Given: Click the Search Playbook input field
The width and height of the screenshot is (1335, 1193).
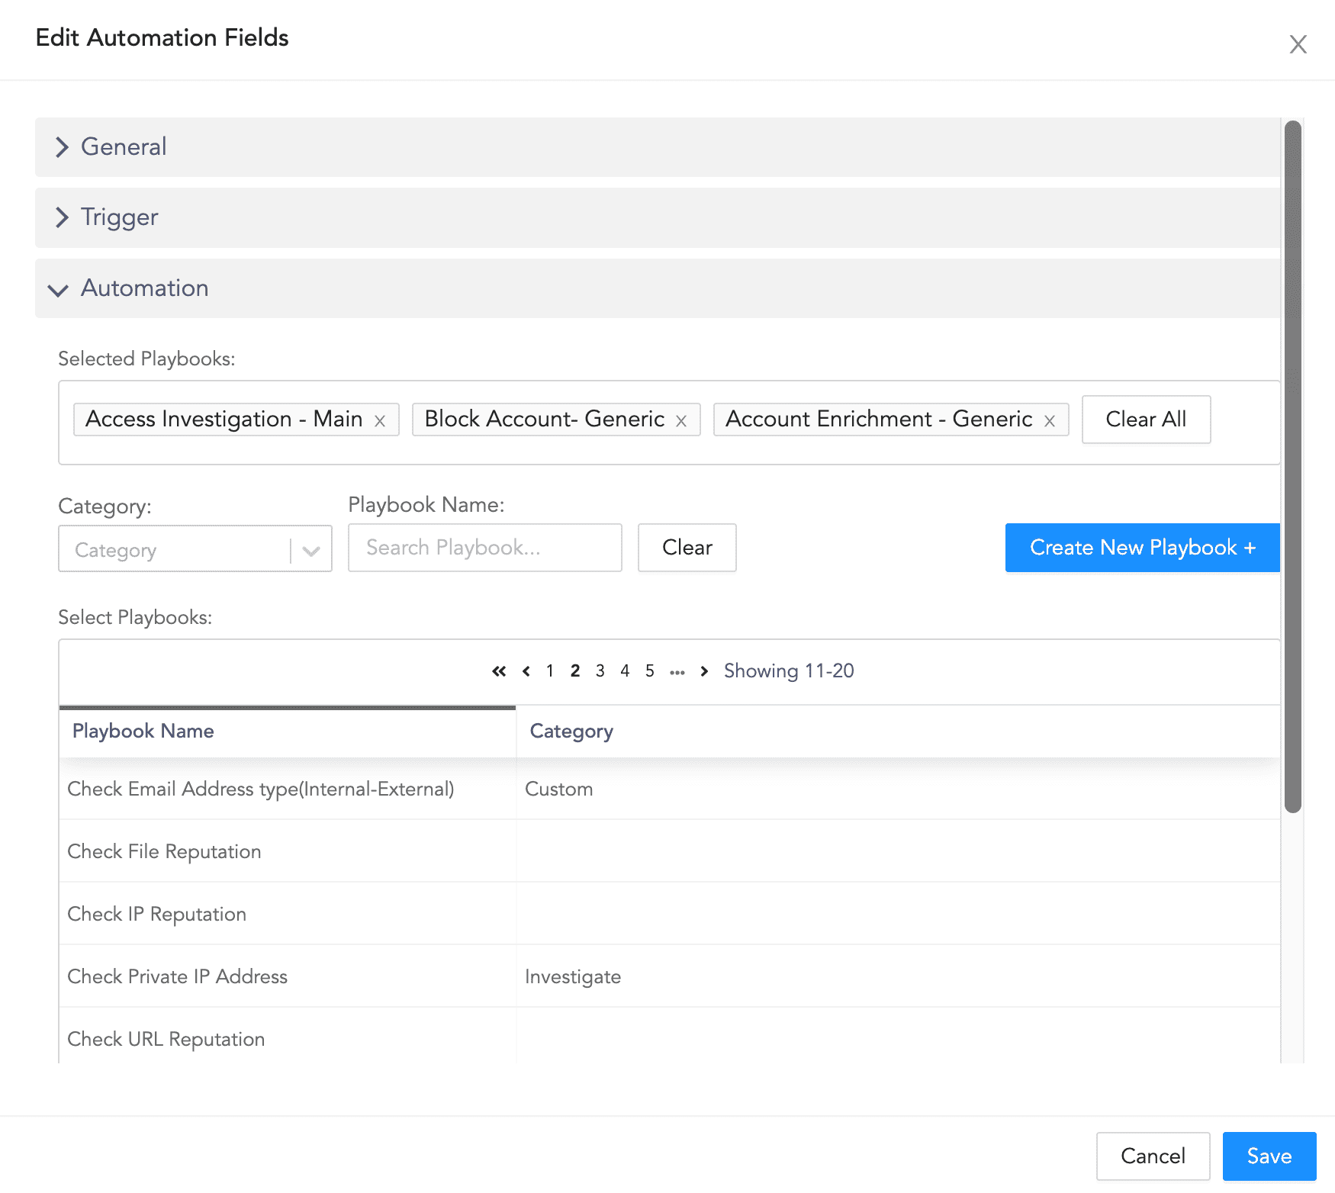Looking at the screenshot, I should [x=484, y=548].
